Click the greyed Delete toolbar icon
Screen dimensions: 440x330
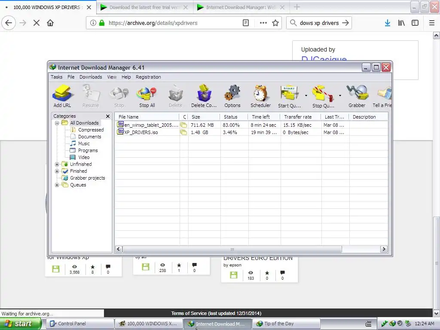coord(176,96)
